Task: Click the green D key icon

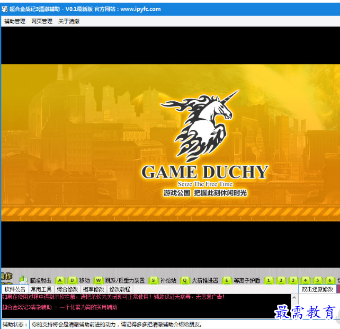Action: (x=72, y=280)
